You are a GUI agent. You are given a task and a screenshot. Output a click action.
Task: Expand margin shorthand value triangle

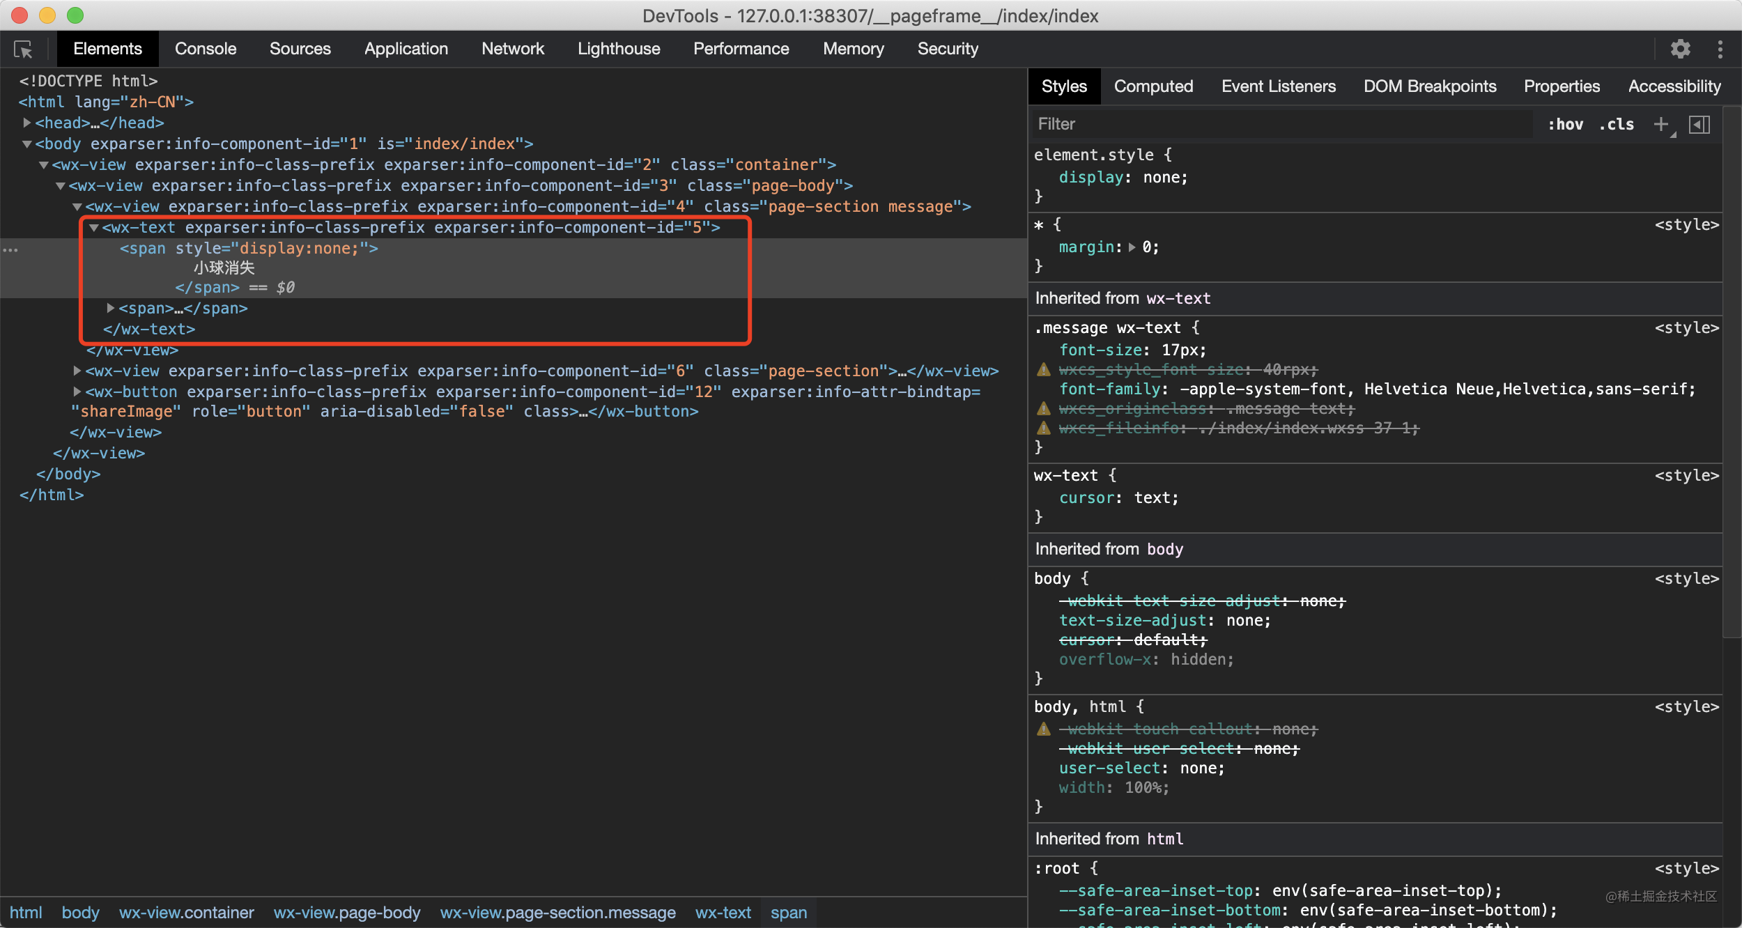coord(1132,247)
